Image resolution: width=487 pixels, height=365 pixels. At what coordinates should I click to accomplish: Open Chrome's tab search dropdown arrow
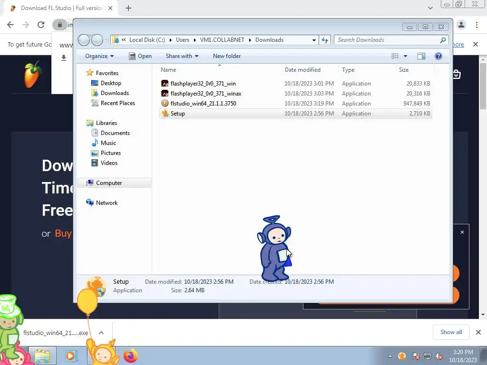(430, 8)
